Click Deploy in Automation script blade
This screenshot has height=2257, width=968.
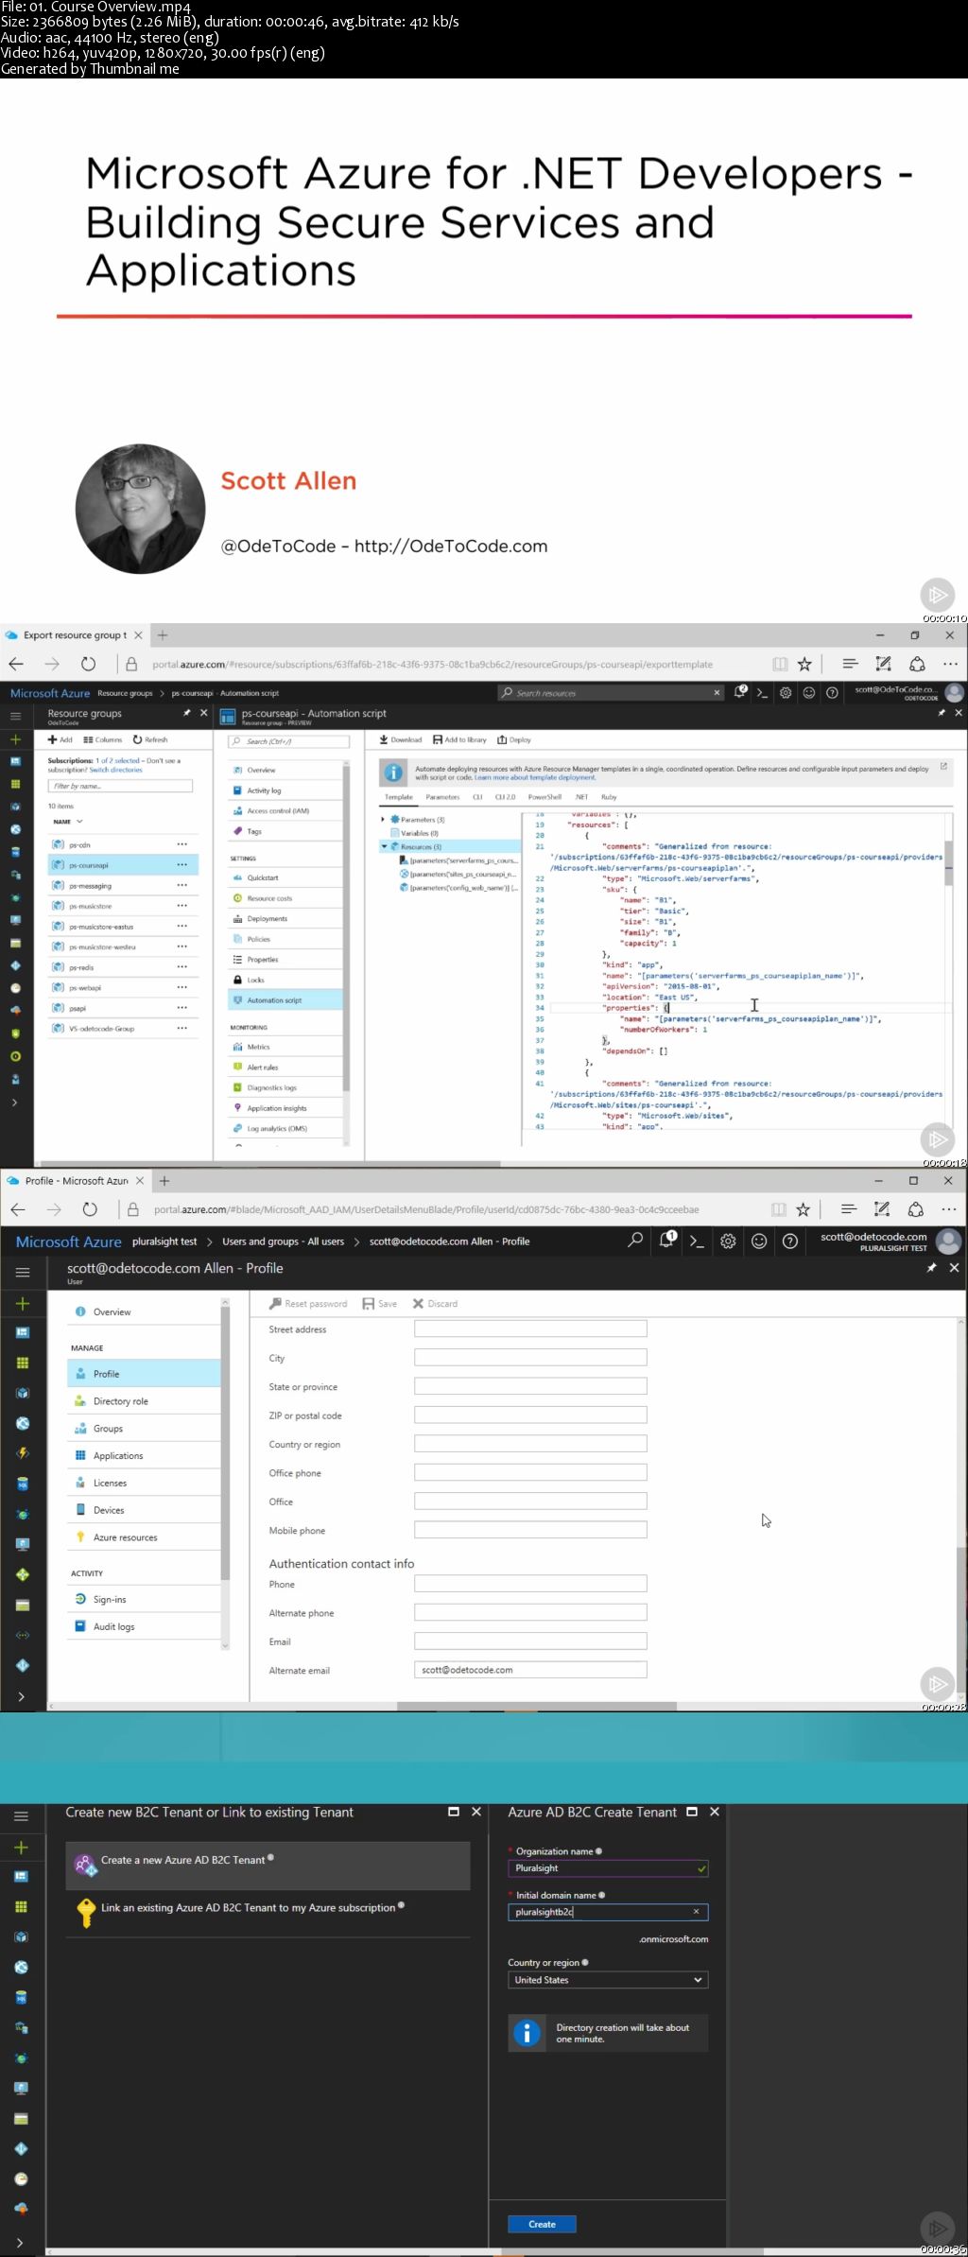click(514, 739)
